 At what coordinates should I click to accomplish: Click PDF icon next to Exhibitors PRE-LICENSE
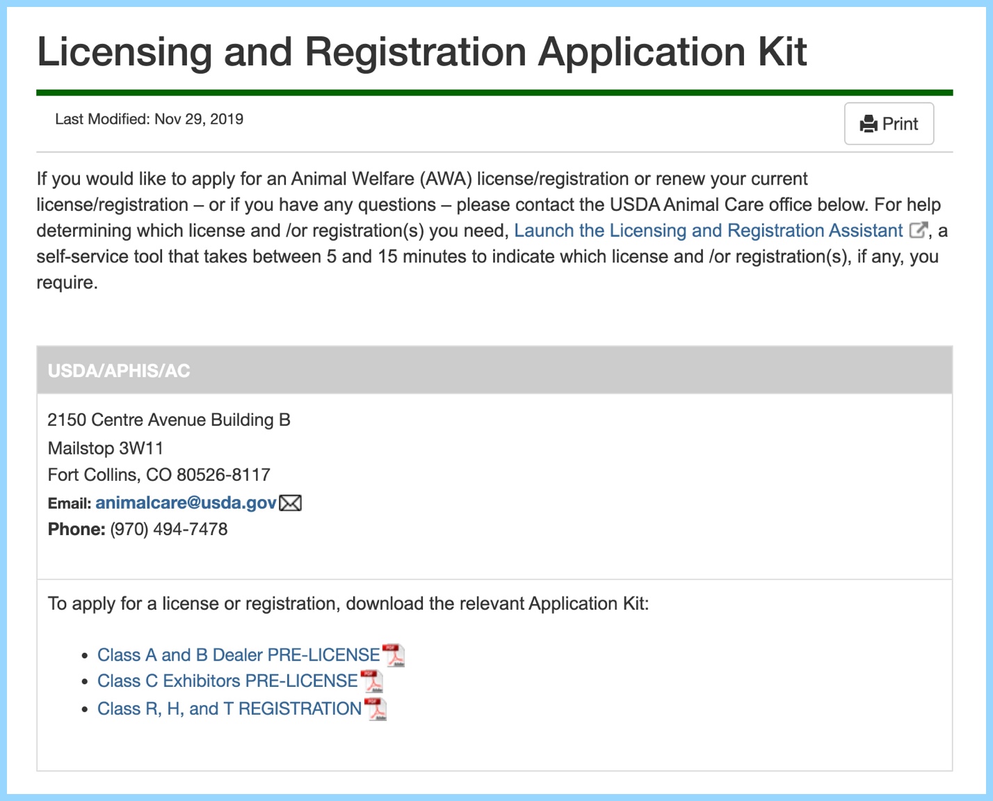pyautogui.click(x=372, y=681)
